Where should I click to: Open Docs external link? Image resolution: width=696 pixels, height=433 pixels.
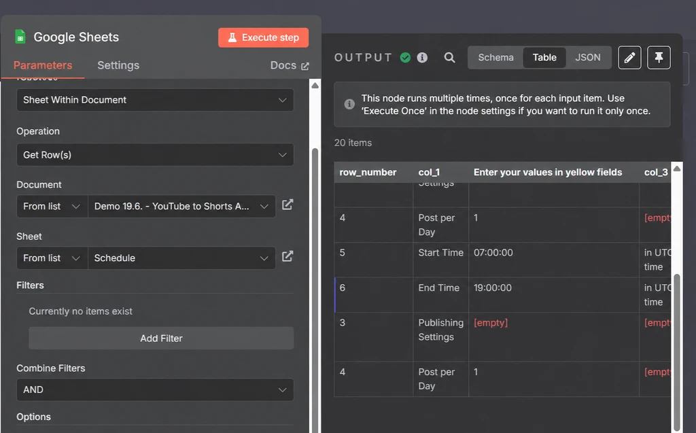[x=290, y=65]
